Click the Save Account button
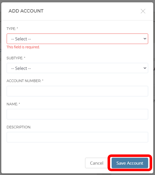This screenshot has width=155, height=175. pos(130,163)
